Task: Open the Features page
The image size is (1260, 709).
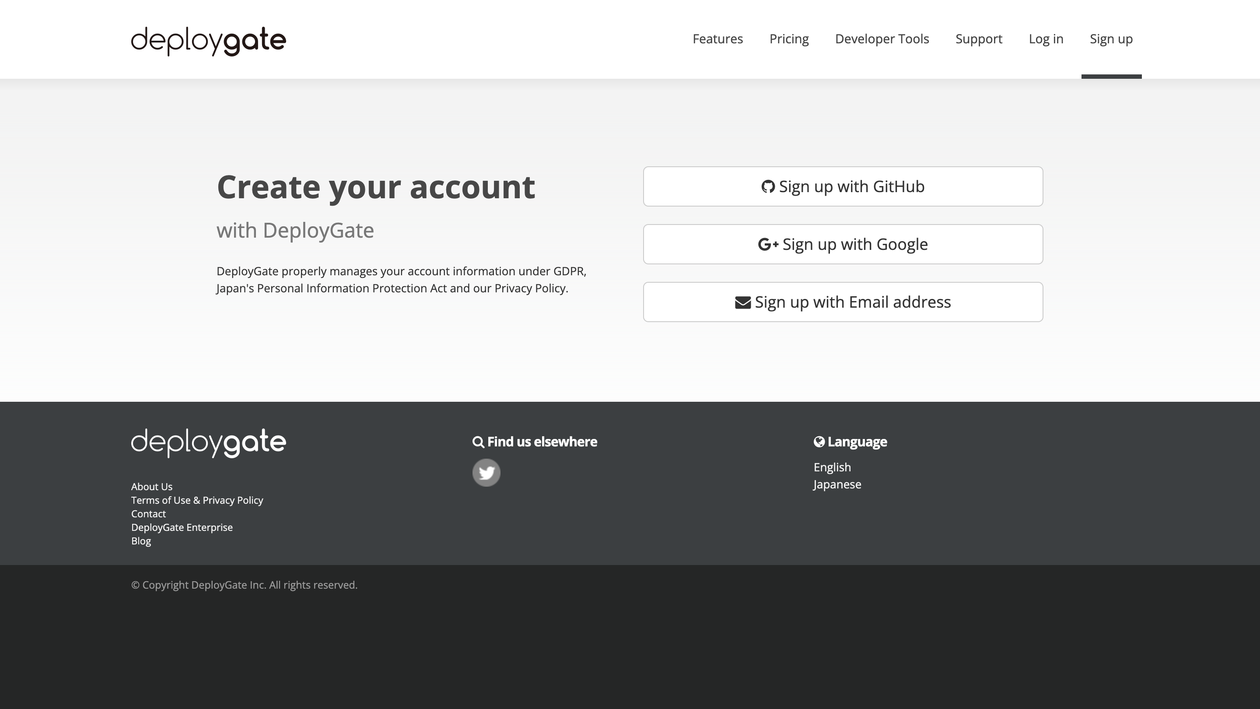Action: coord(717,39)
